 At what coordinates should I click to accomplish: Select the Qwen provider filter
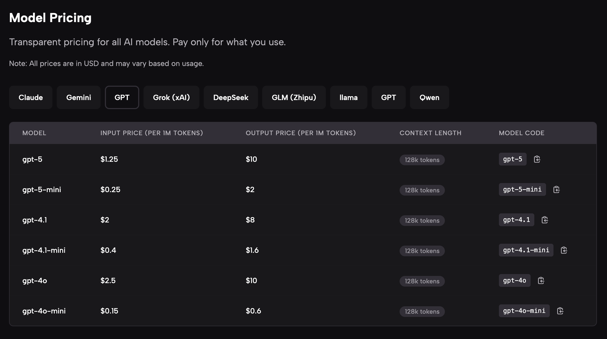coord(429,97)
